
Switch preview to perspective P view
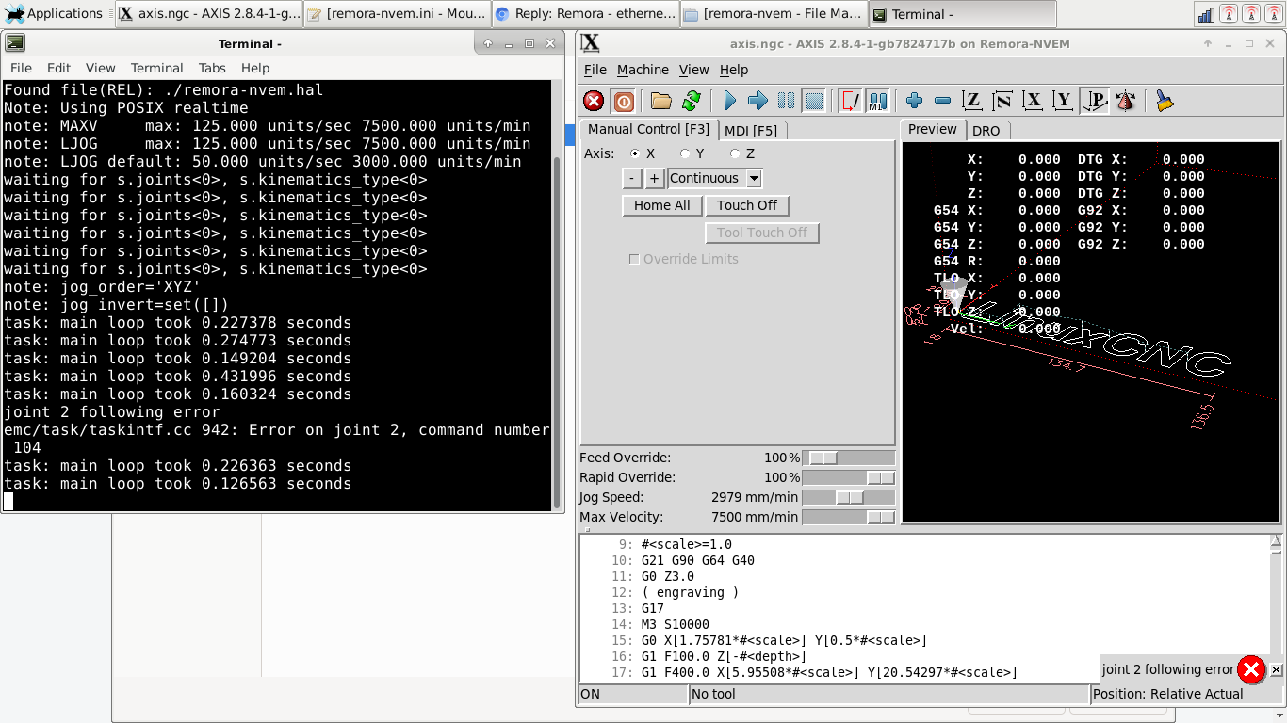tap(1094, 101)
